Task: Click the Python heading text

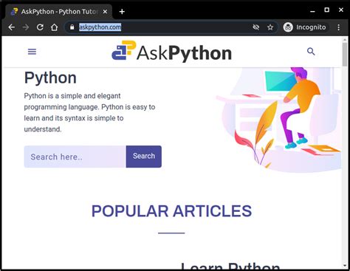Action: coord(50,78)
